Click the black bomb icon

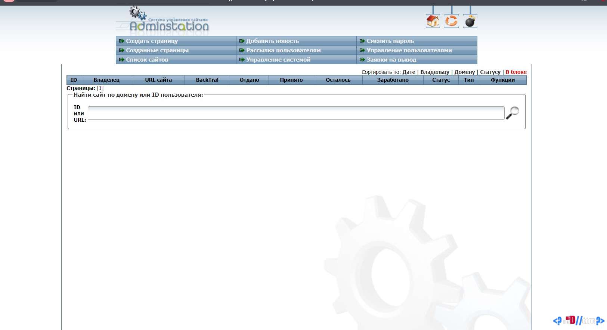pos(470,21)
